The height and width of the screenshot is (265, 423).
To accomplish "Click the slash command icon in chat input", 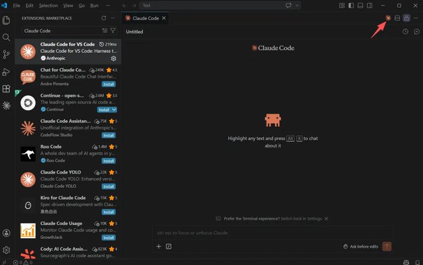I will point(169,246).
